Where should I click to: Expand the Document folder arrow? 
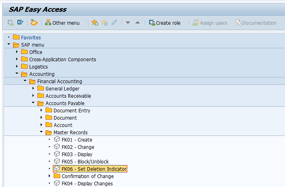point(41,118)
